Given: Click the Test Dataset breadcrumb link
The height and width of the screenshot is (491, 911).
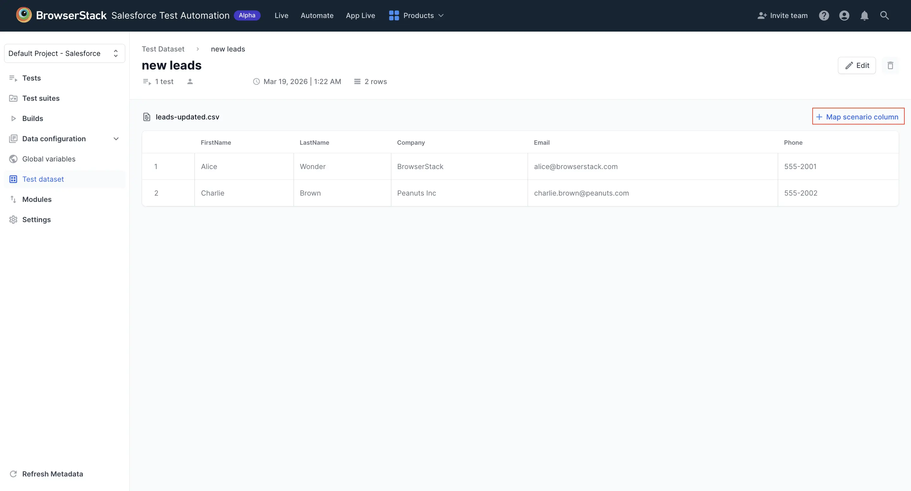Looking at the screenshot, I should (x=163, y=49).
